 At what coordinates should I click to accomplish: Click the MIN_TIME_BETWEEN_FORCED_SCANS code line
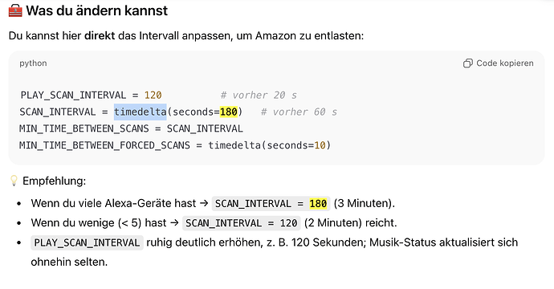click(x=175, y=145)
